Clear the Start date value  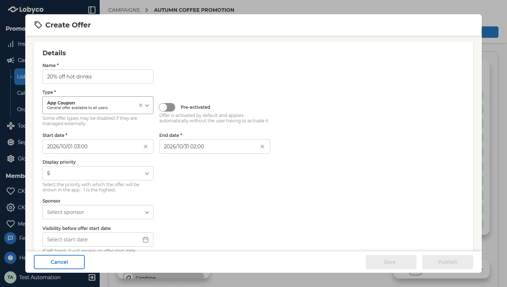[146, 147]
